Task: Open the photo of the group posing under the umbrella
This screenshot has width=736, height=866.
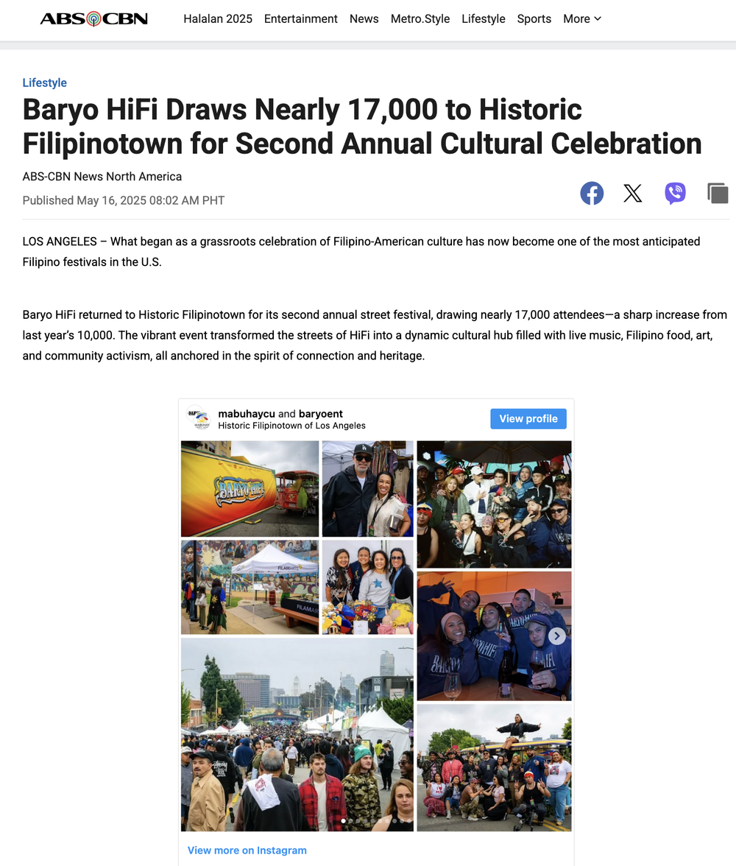Action: pos(494,504)
